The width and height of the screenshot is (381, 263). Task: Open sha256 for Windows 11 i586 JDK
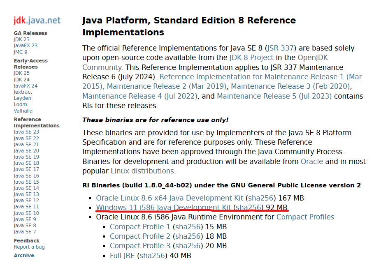click(x=249, y=208)
